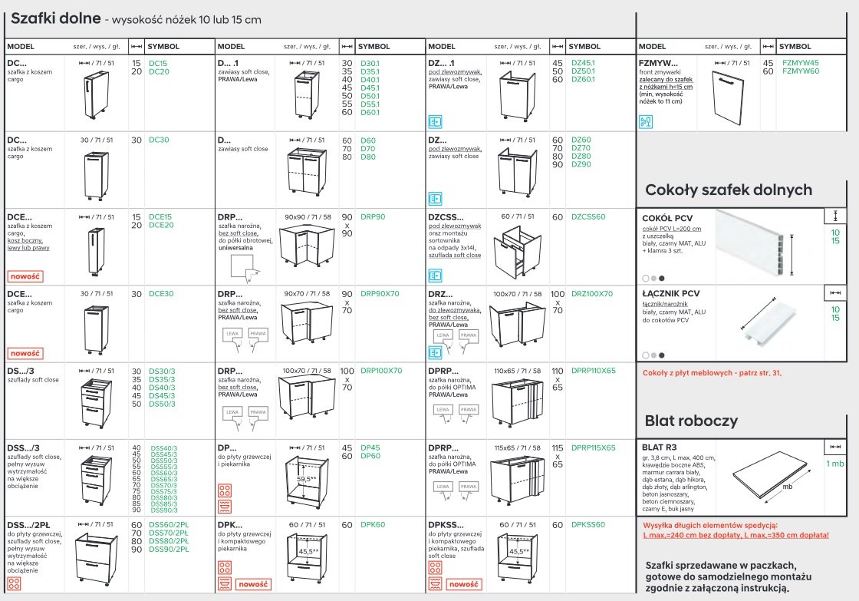Click the nowość badge in DCE30 row
This screenshot has width=859, height=601.
point(24,353)
